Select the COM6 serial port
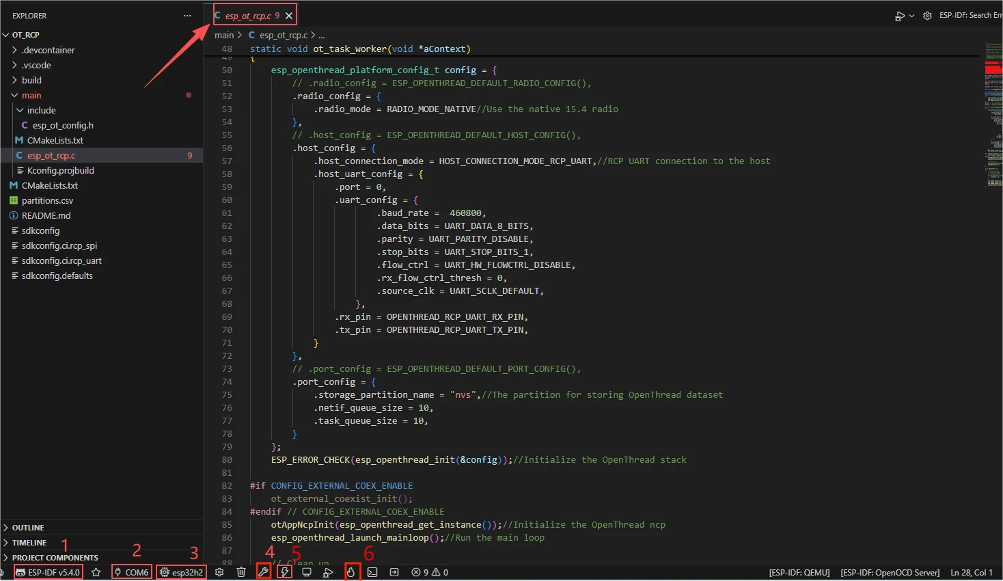Screen dimensions: 1003x581 point(132,572)
